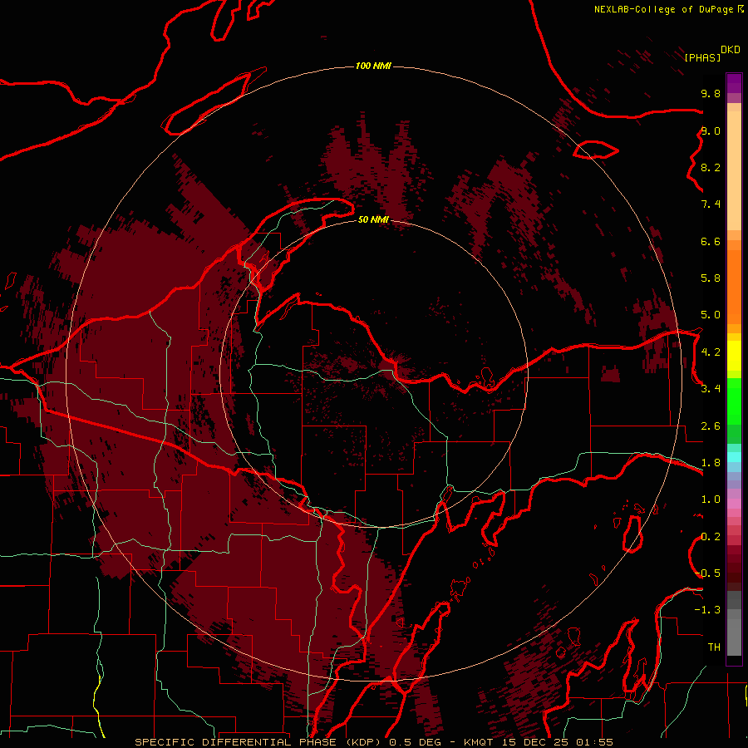Click the 9.0 value on the color scale
The height and width of the screenshot is (748, 748).
711,130
